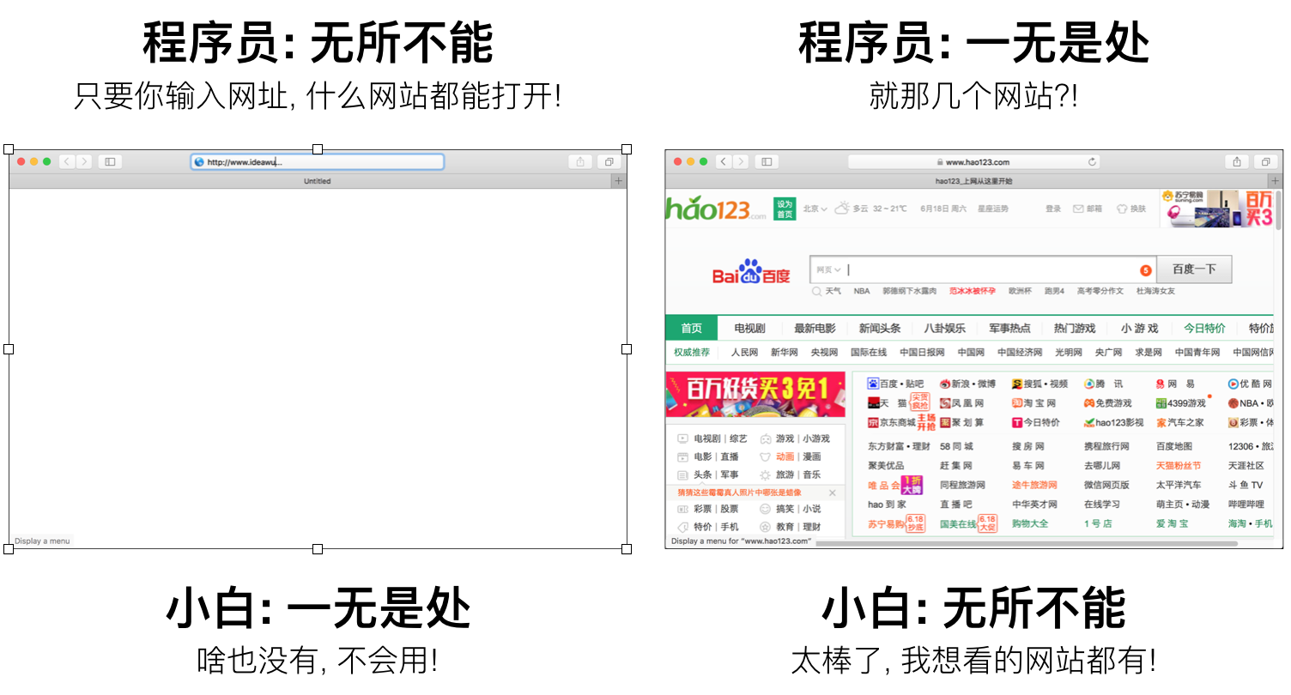1291x695 pixels.
Task: Switch to the 八卦娱乐 navigation tab
Action: coord(944,329)
